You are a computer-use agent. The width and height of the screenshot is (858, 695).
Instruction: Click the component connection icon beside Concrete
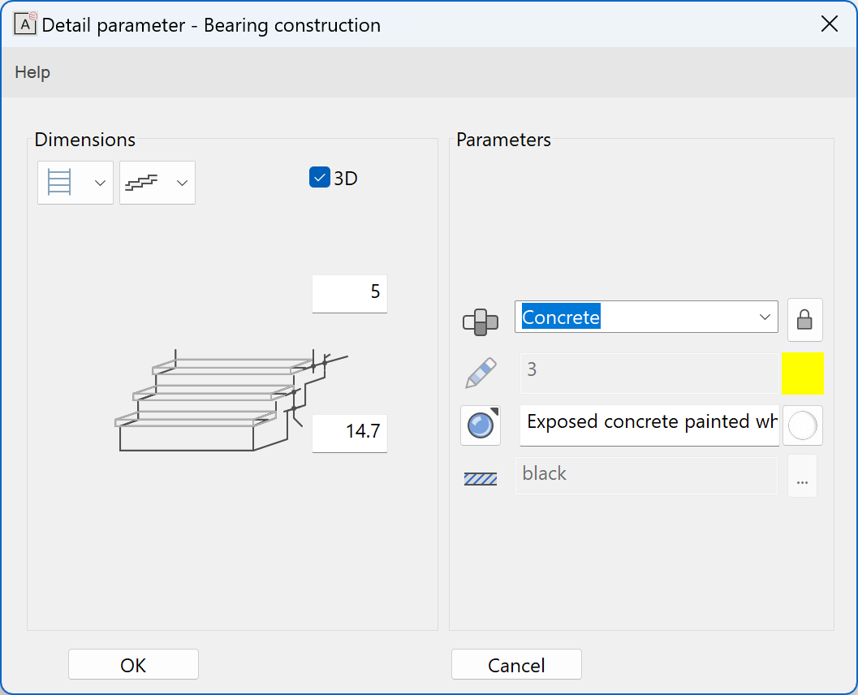click(481, 322)
